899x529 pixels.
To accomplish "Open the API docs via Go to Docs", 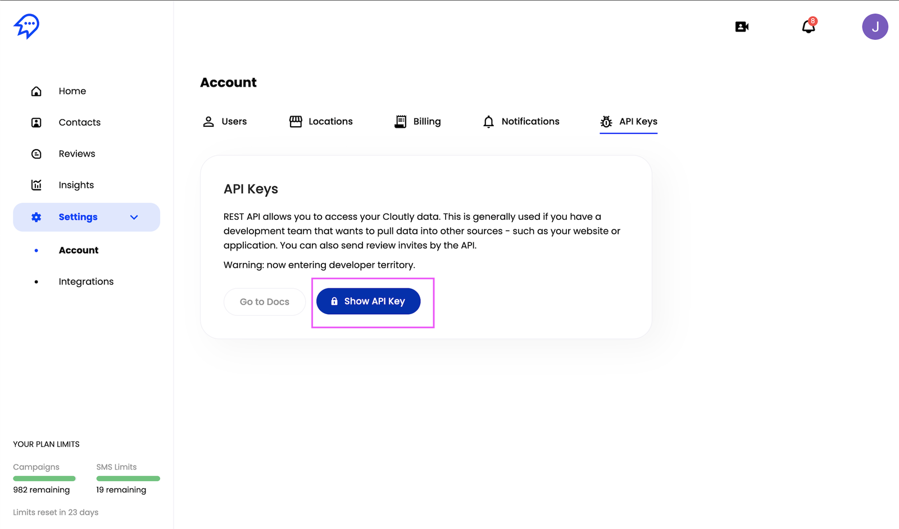I will click(x=264, y=301).
